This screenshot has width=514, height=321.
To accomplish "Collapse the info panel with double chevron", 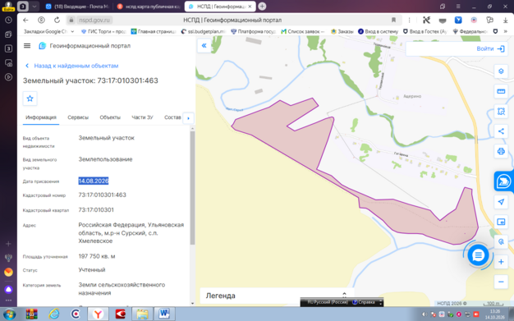I will pyautogui.click(x=204, y=46).
